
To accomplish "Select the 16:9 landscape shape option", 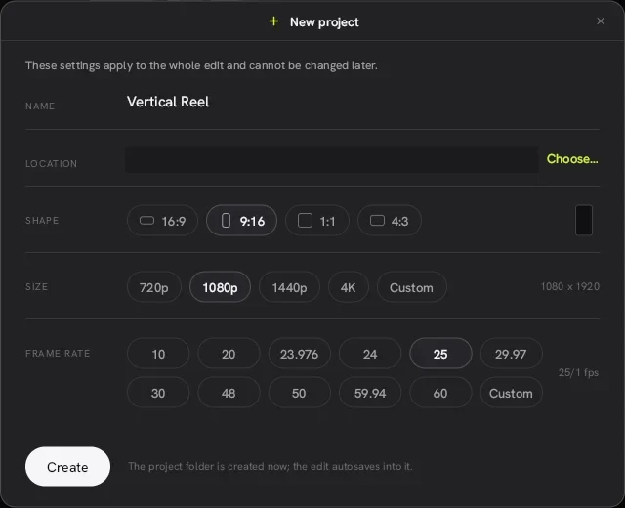I will pos(162,221).
